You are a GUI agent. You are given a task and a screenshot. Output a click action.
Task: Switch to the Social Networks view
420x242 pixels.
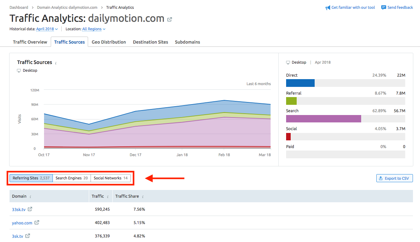pyautogui.click(x=111, y=178)
